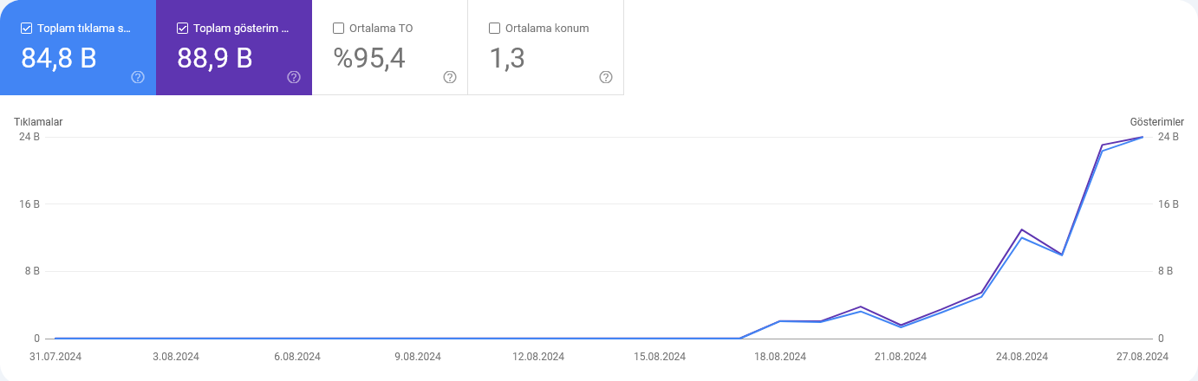The image size is (1198, 381).
Task: Click the Tıklamalar axis title
Action: [x=38, y=122]
